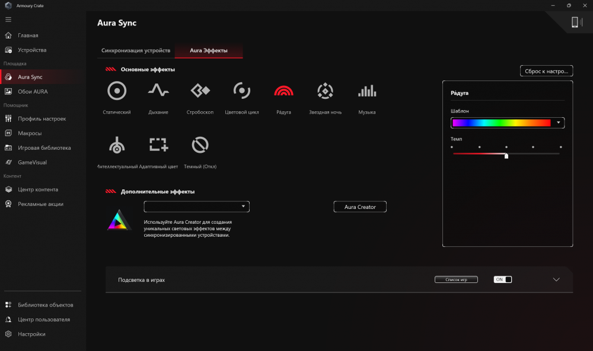The height and width of the screenshot is (351, 593).
Task: Expand the in-game lighting (Подсветка в играх) section
Action: 556,279
